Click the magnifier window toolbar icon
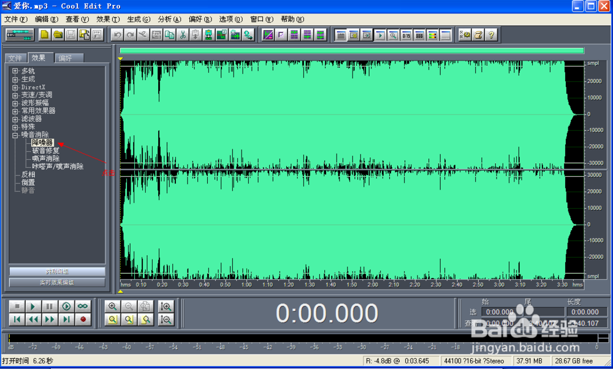 point(393,35)
